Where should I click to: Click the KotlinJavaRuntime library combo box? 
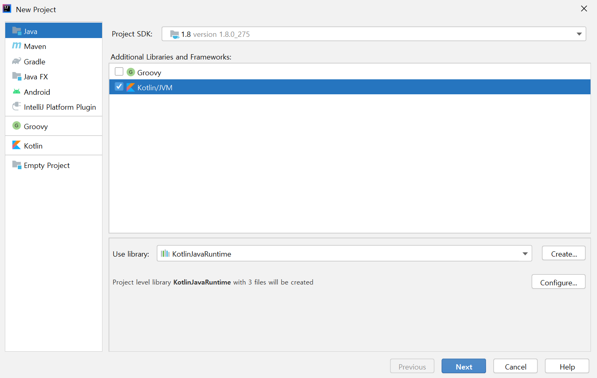tap(344, 253)
